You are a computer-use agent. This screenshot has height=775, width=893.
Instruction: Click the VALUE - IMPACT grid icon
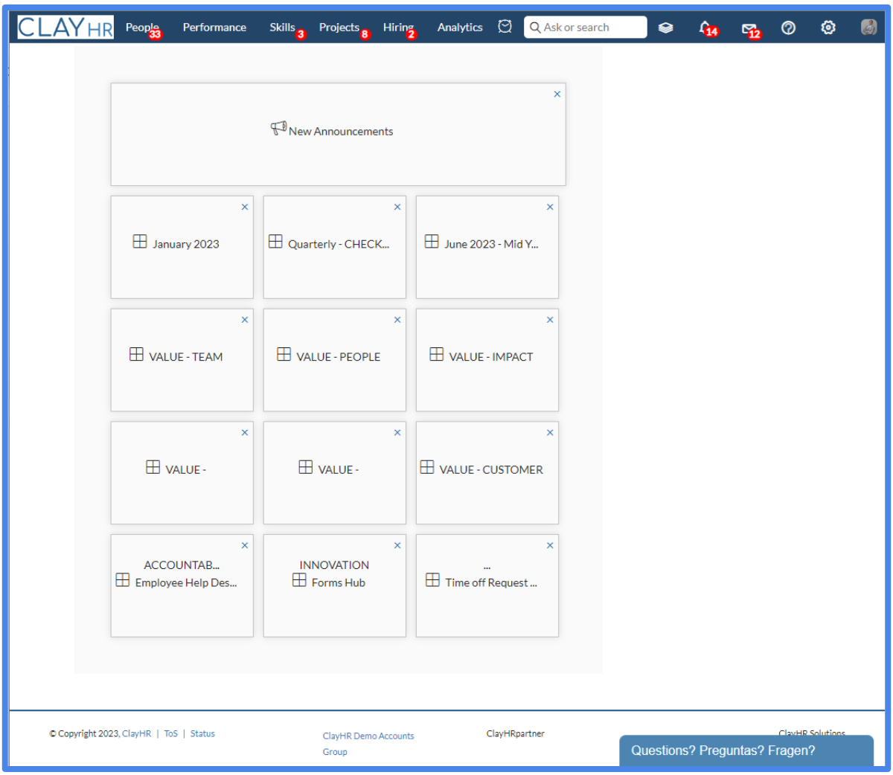point(437,354)
